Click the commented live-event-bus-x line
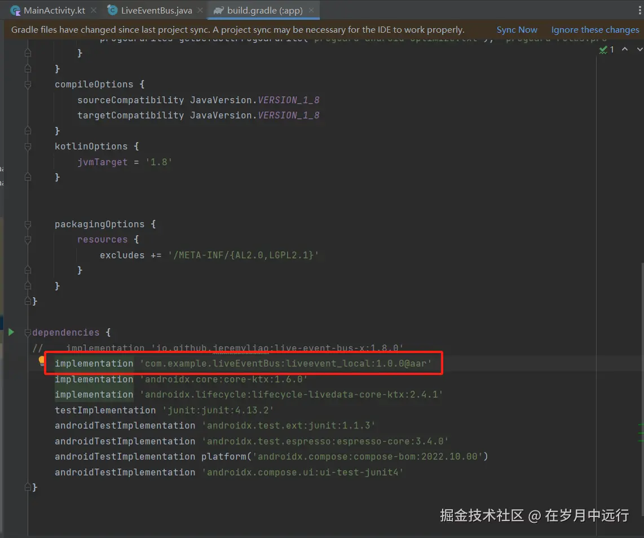Image resolution: width=644 pixels, height=538 pixels. point(218,349)
